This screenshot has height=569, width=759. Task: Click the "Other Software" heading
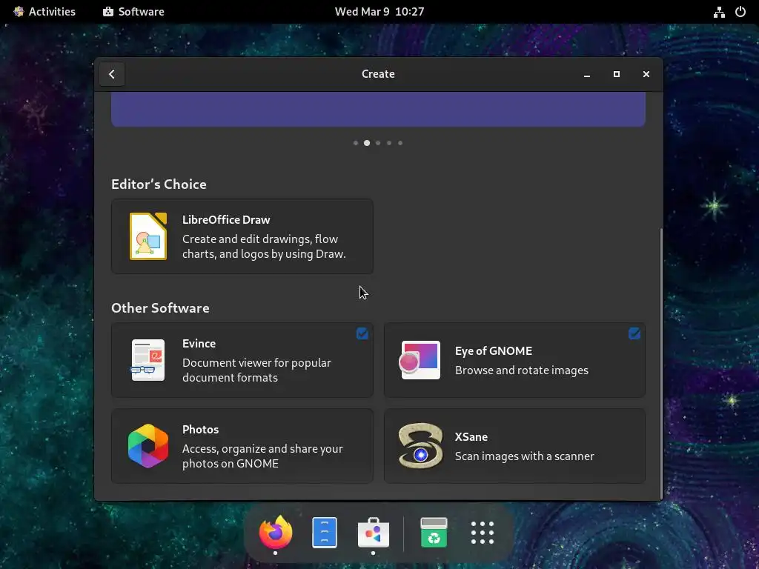(x=160, y=308)
